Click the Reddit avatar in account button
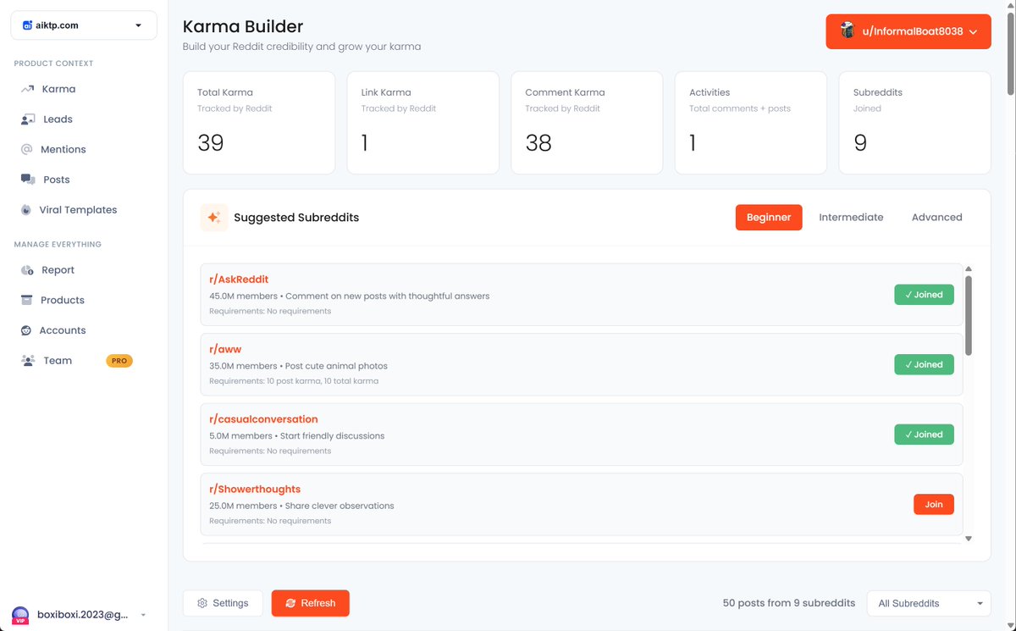Screen dimensions: 1016x631 [x=848, y=30]
